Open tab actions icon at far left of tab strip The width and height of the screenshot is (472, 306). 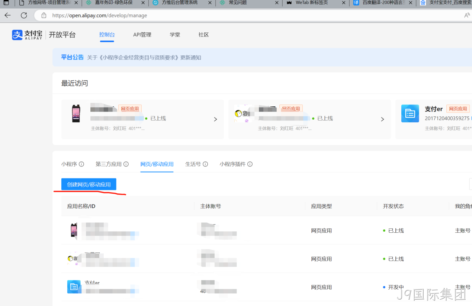pos(6,3)
